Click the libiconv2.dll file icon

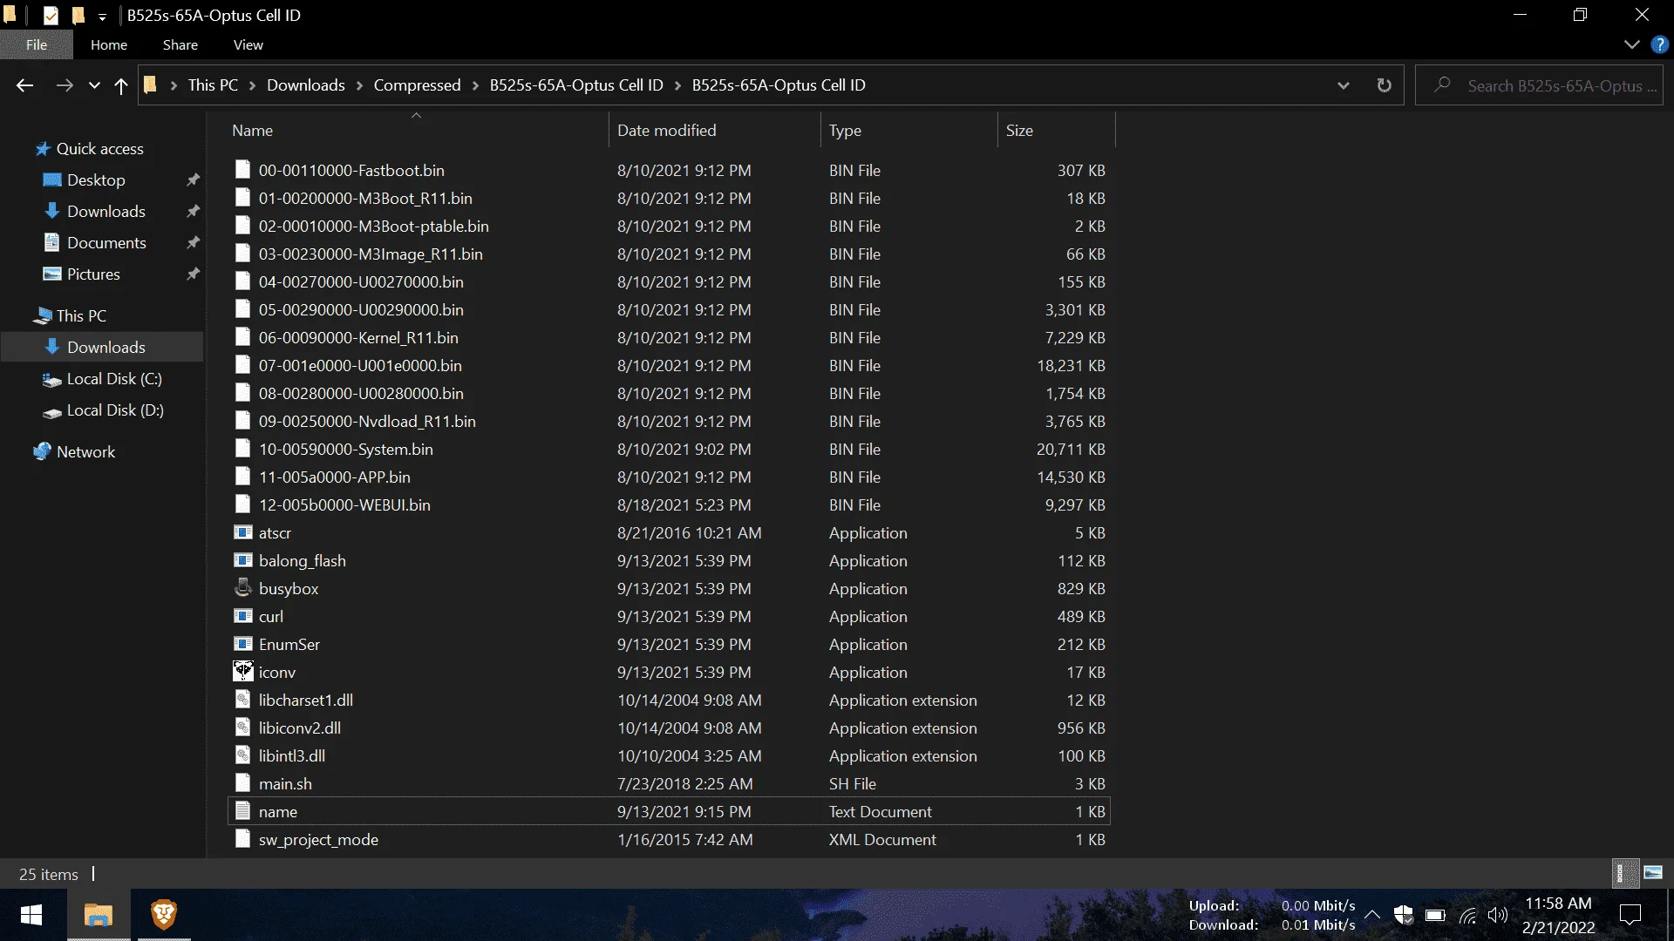(x=243, y=728)
